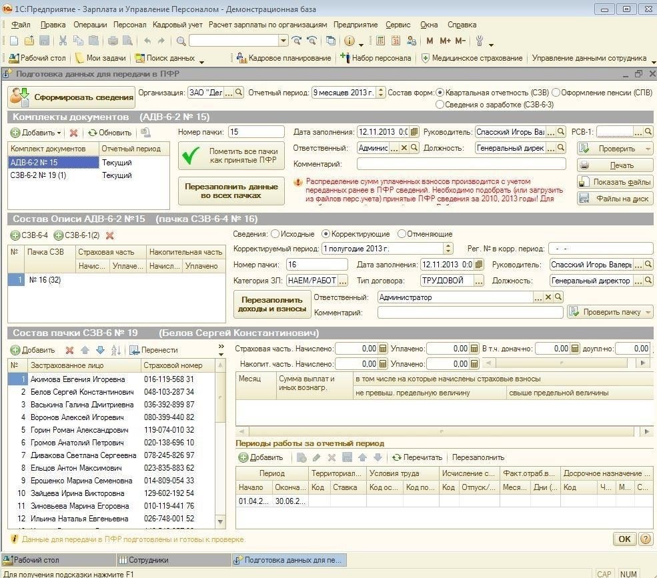657x578 pixels.
Task: Click the Cut scissors toolbar icon
Action: click(x=63, y=41)
